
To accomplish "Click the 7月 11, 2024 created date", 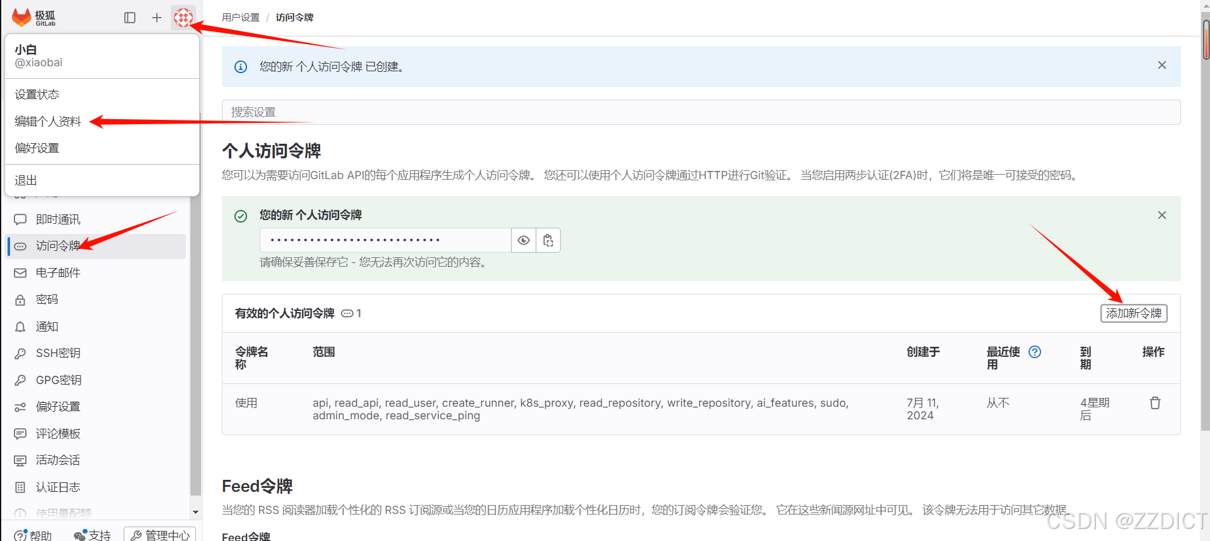I will coord(923,409).
